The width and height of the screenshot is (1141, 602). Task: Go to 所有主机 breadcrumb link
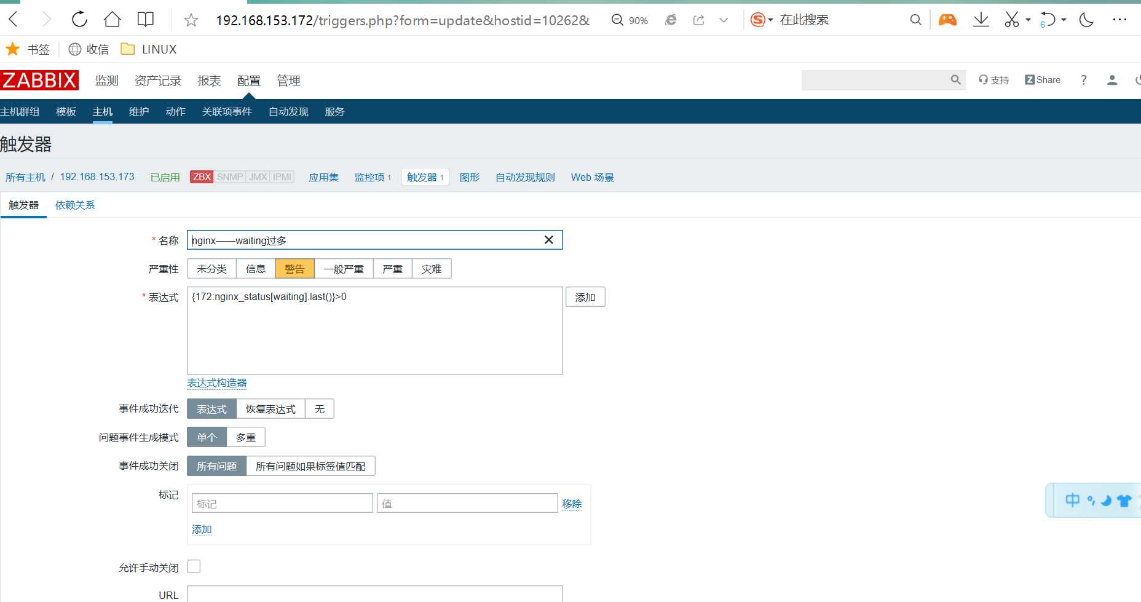25,177
